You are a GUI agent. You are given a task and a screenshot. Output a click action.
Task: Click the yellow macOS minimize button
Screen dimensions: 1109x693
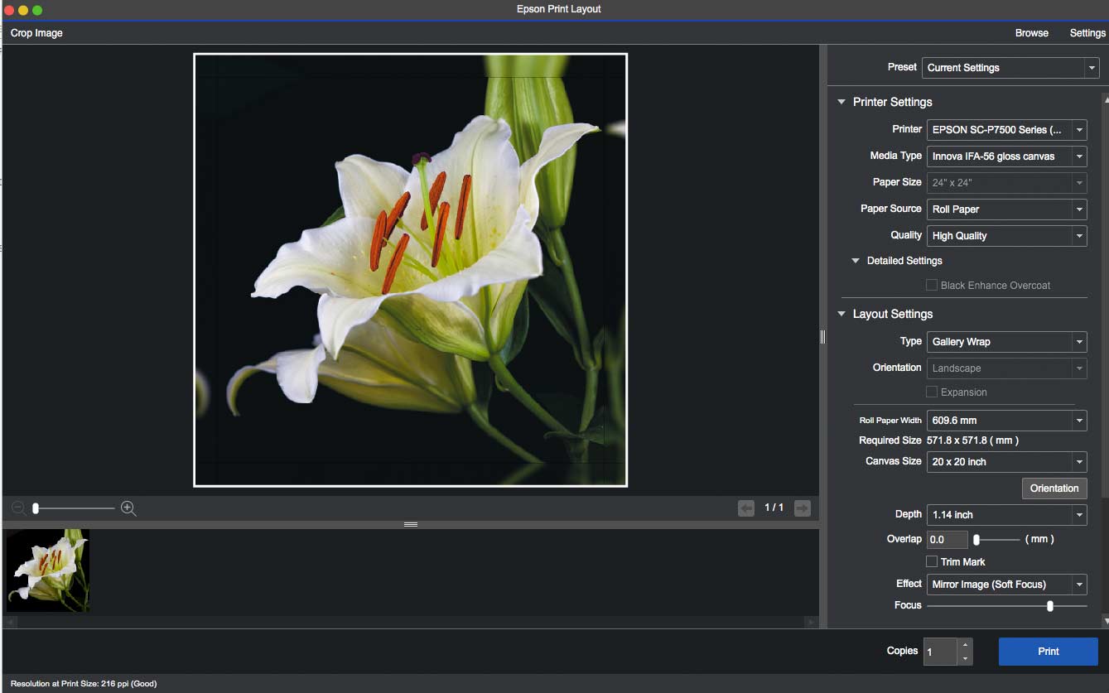[23, 9]
